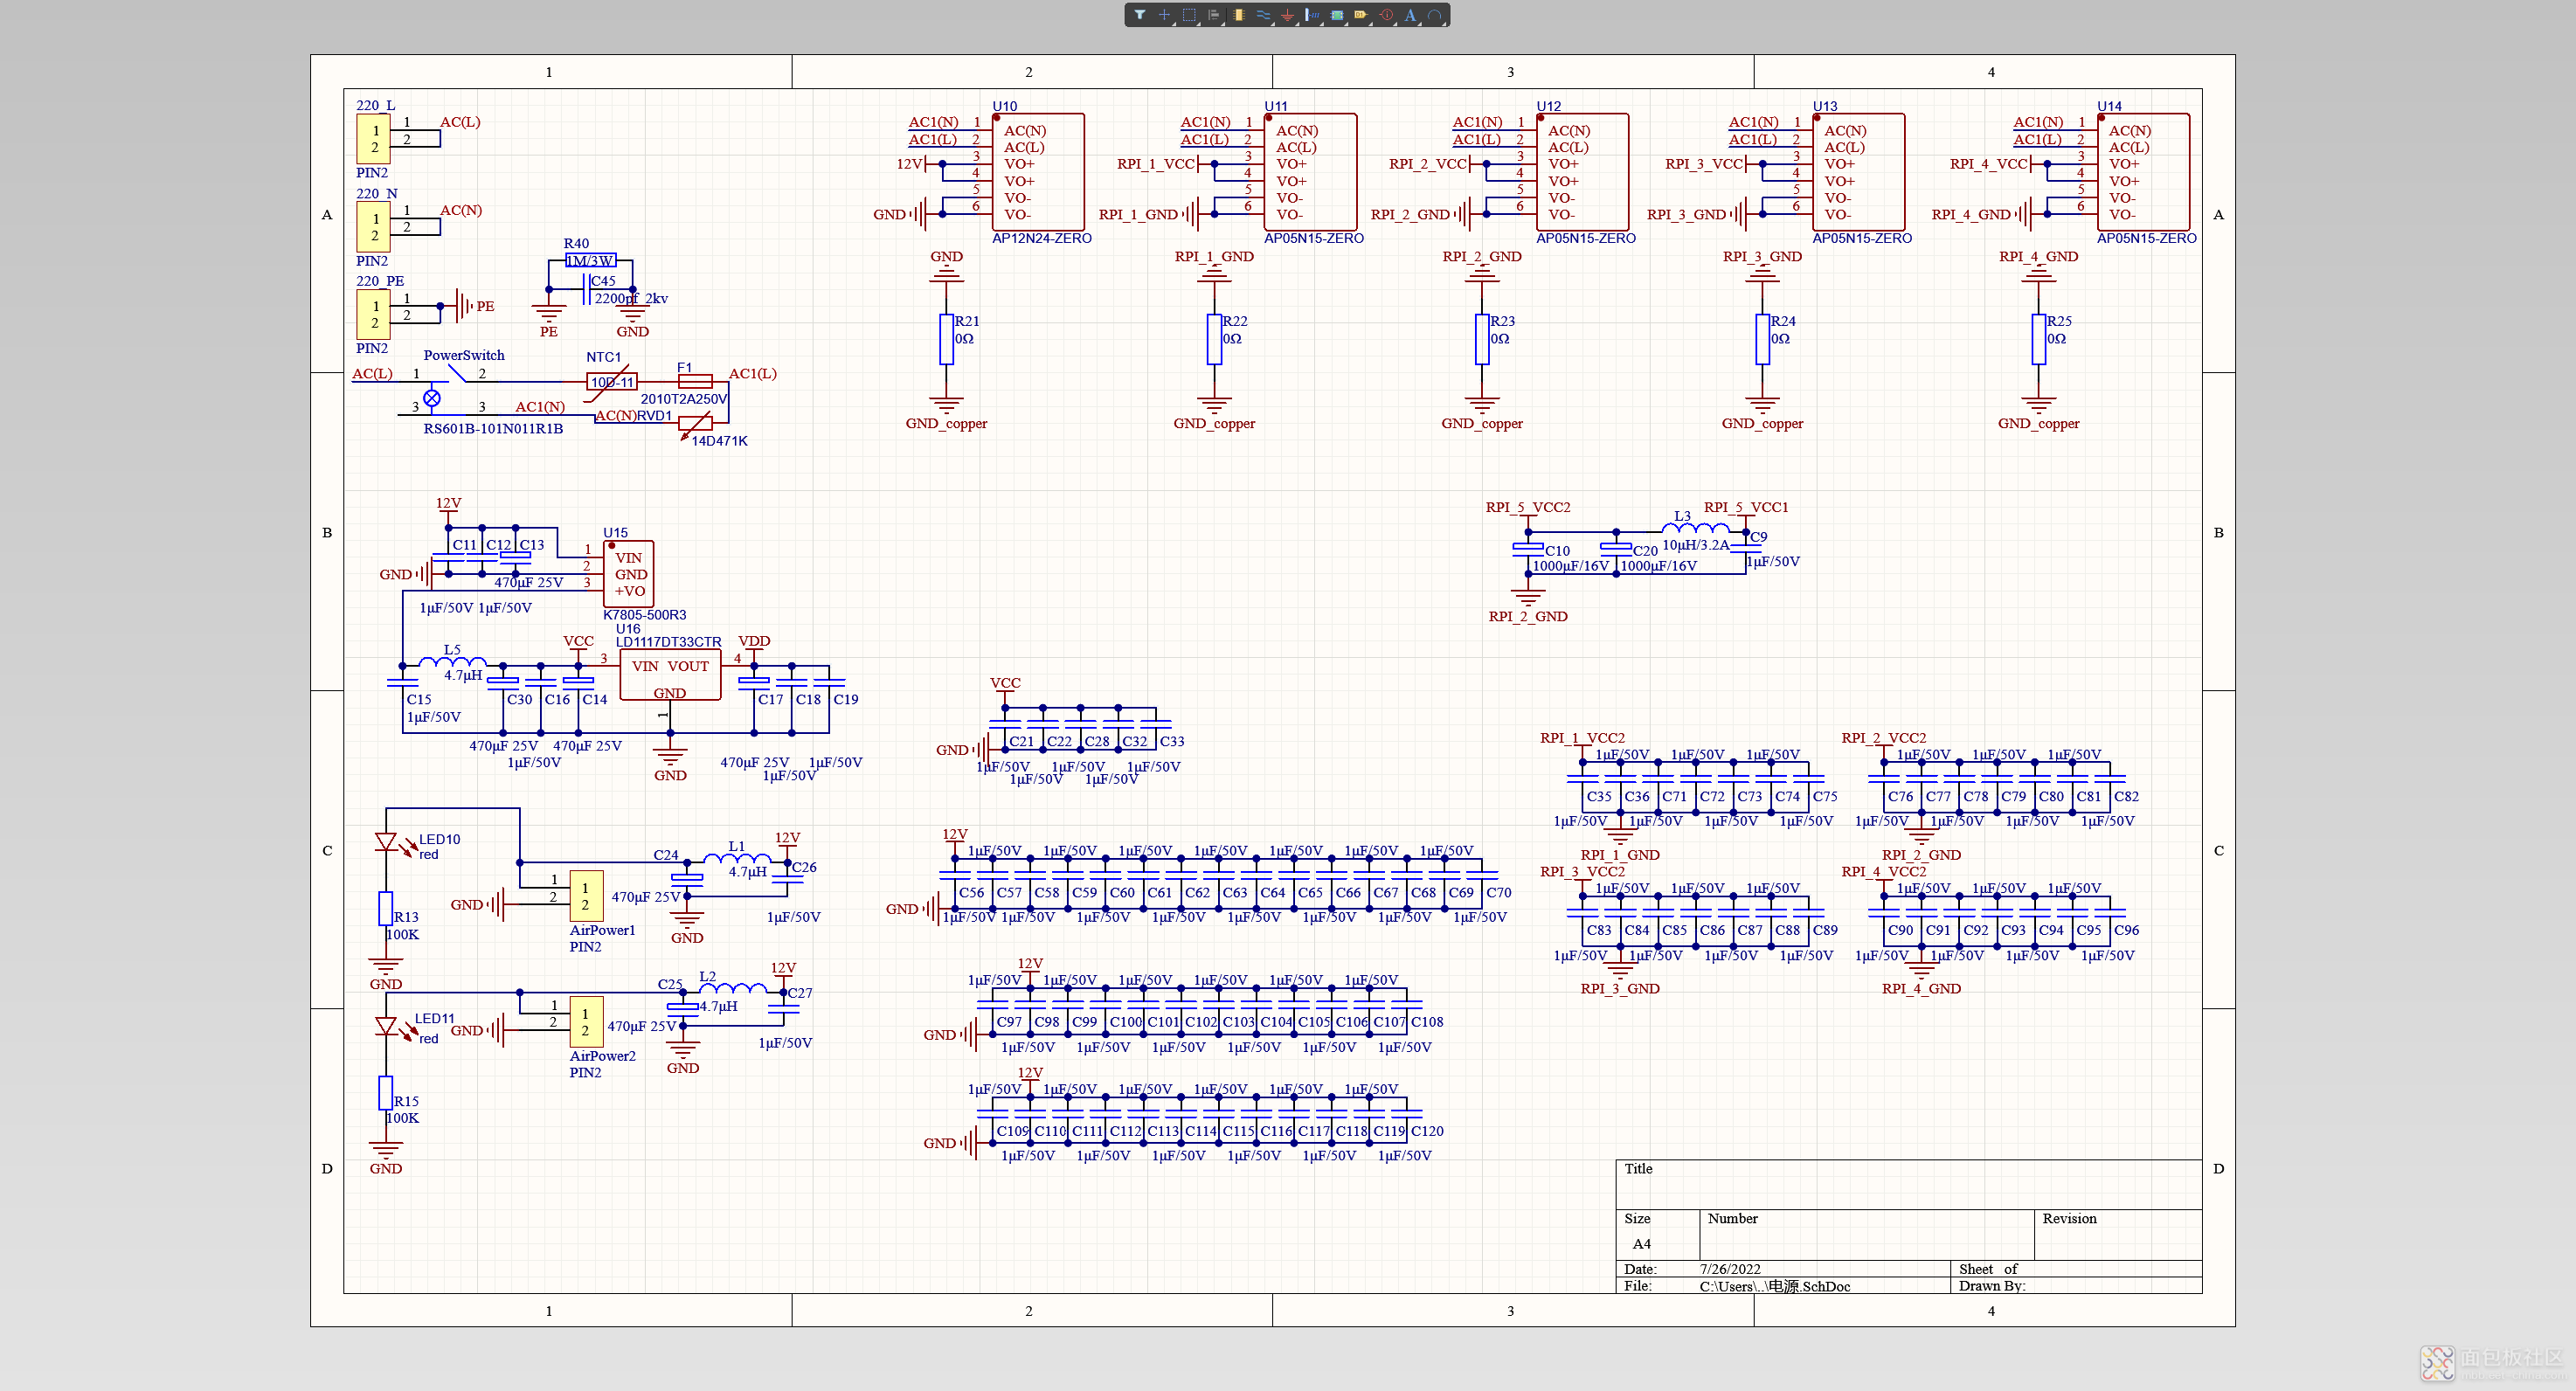Select the C45 2200pf capacitor label

click(x=603, y=281)
